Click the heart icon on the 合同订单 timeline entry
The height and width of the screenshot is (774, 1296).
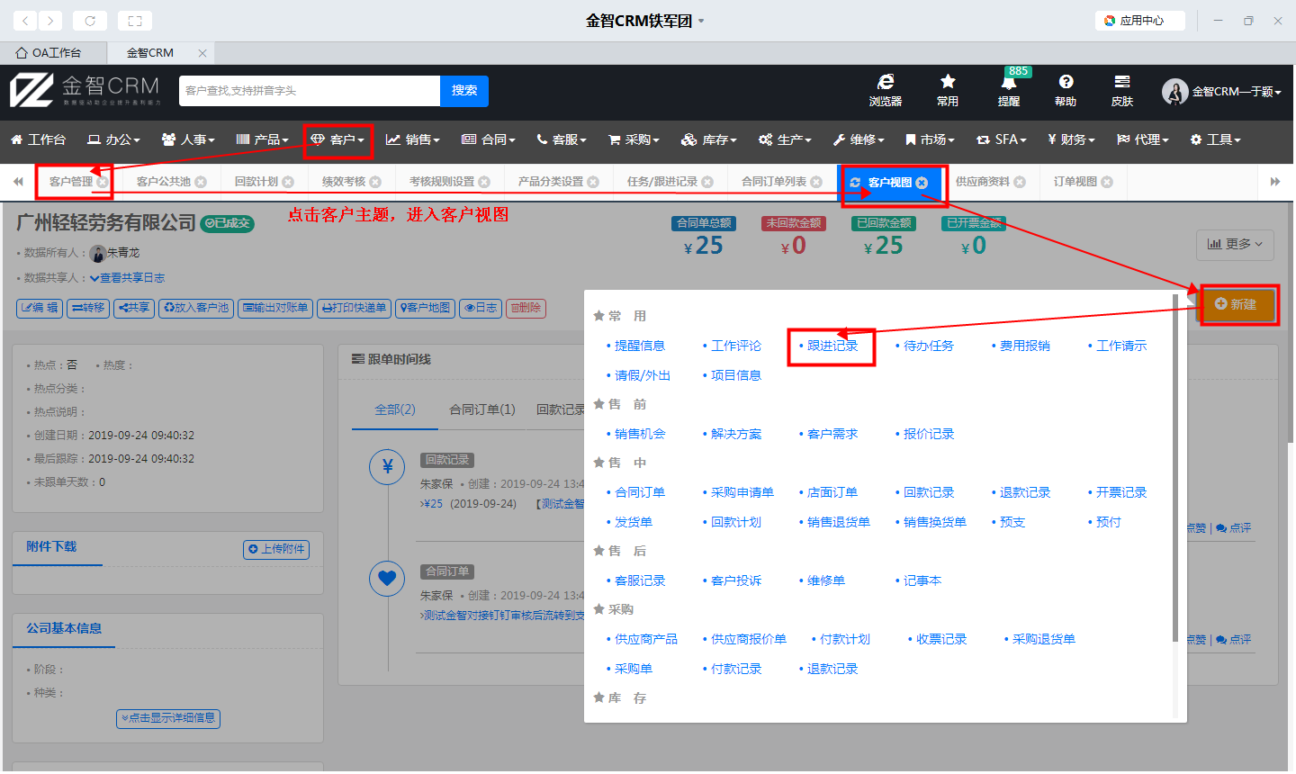coord(387,578)
